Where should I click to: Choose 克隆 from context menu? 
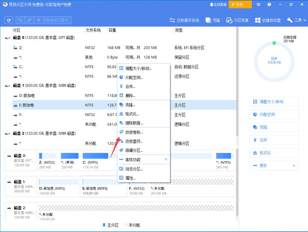point(144,105)
